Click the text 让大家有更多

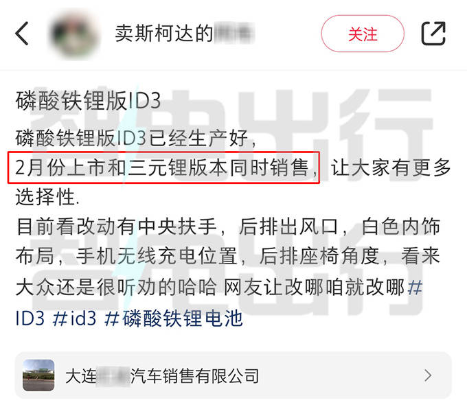coord(391,167)
